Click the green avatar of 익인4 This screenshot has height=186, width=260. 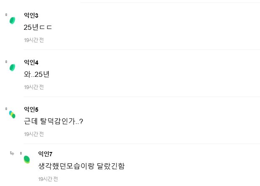[13, 67]
